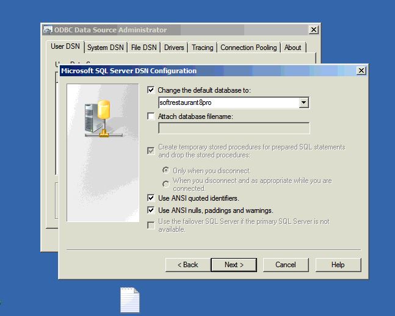Toggle 'Change the default database to' checkbox
Screen dimensions: 395x316
tap(151, 90)
